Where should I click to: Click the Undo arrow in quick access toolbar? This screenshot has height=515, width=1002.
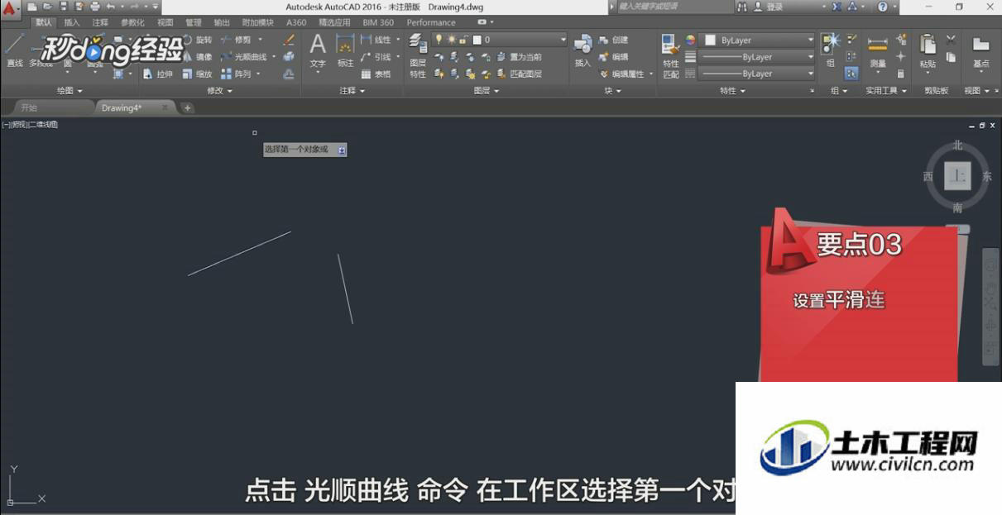click(110, 7)
